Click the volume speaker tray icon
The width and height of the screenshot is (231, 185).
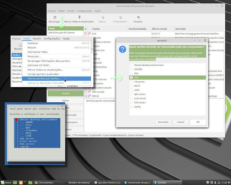[229, 182]
